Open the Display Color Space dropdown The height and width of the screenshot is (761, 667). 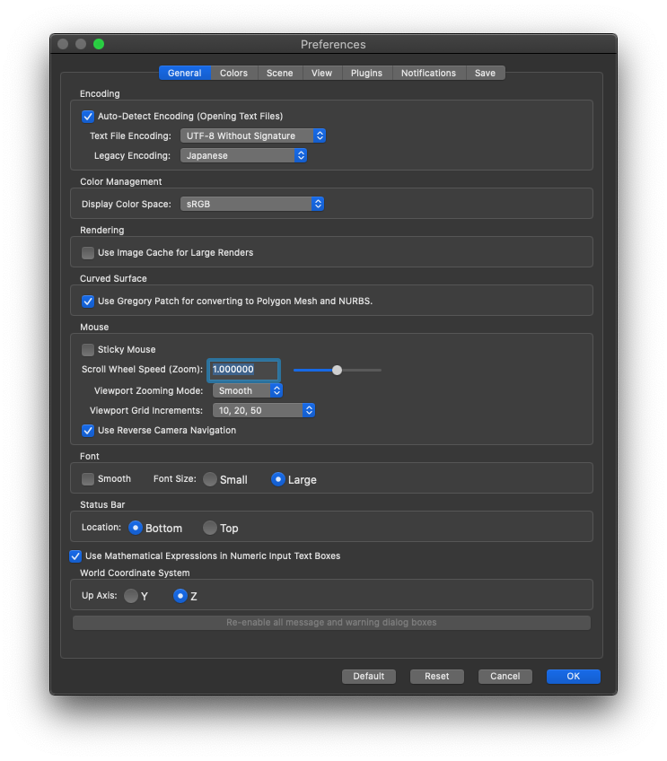(252, 204)
